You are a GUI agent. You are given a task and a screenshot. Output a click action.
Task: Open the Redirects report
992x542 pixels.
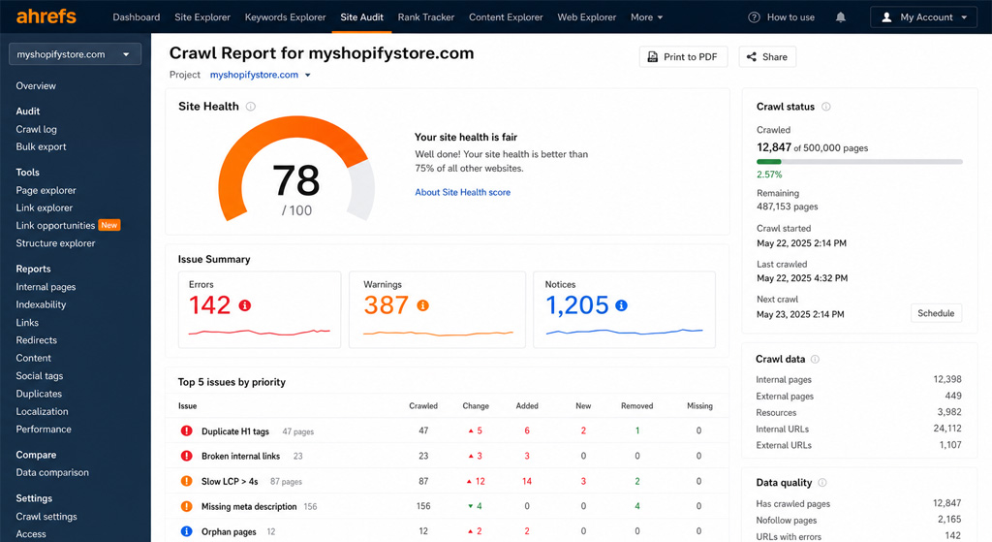pos(36,340)
